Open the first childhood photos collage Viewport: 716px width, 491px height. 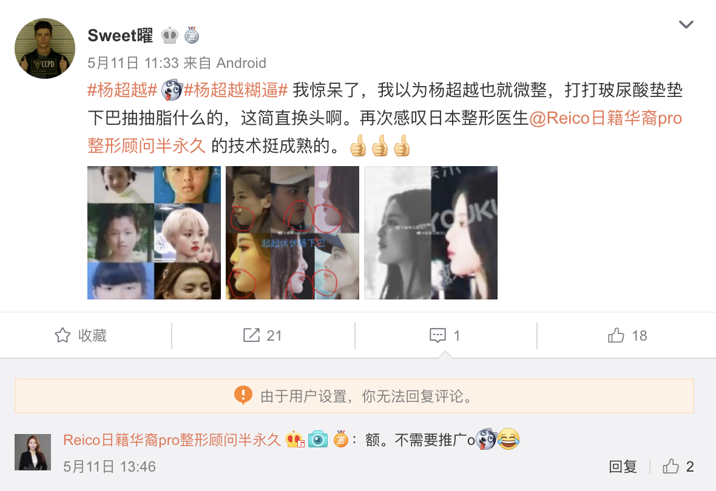pos(154,233)
